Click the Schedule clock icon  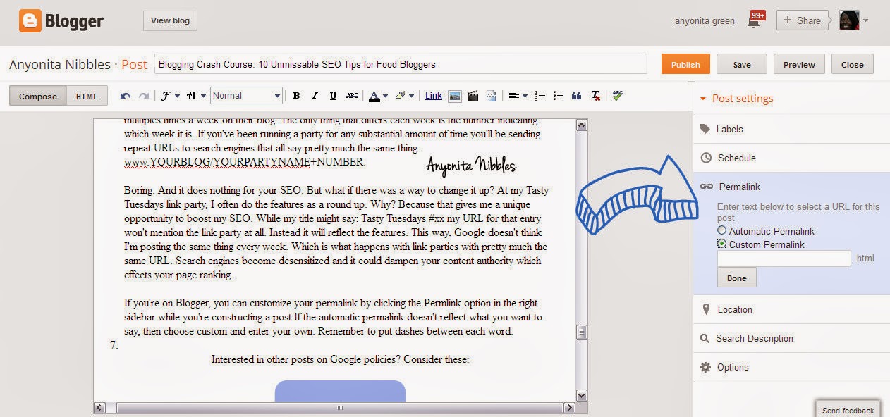click(705, 158)
